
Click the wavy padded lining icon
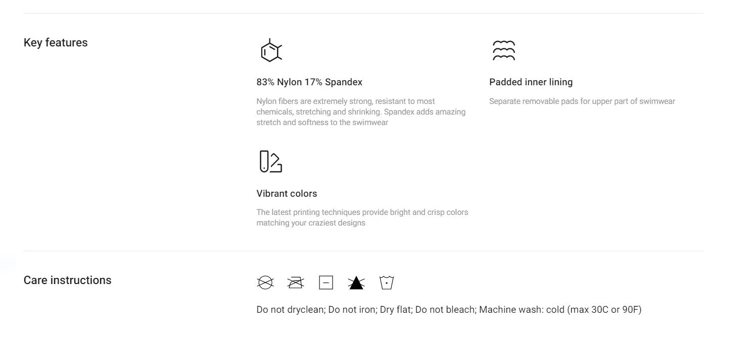(x=503, y=50)
